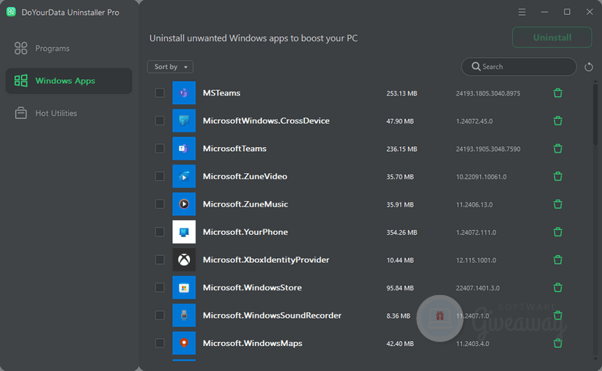Screen dimensions: 602x371
Task: Click the MicrosoftWindows.CrossDevice app name
Action: click(266, 121)
